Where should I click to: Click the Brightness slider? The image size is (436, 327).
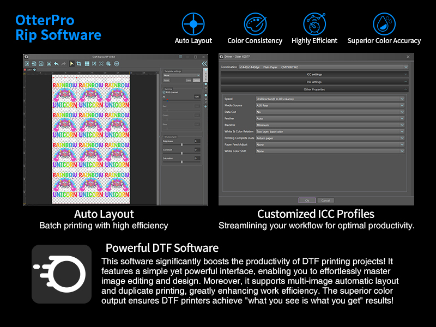click(x=181, y=144)
